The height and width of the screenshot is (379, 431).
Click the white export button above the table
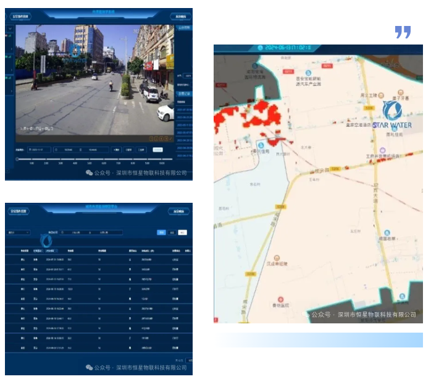[x=182, y=232]
